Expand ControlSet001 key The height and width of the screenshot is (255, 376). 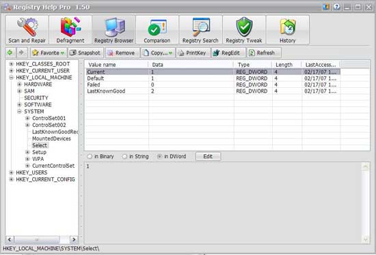[x=27, y=118]
